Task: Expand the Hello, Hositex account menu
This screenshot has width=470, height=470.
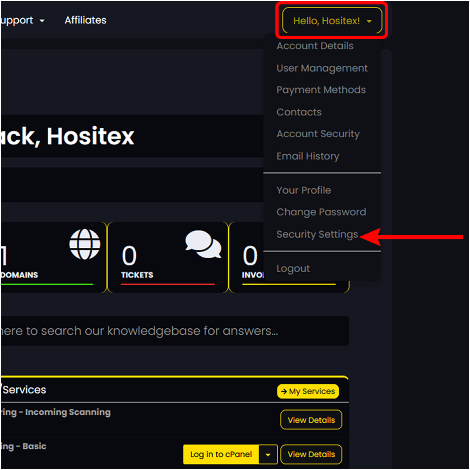Action: tap(332, 21)
